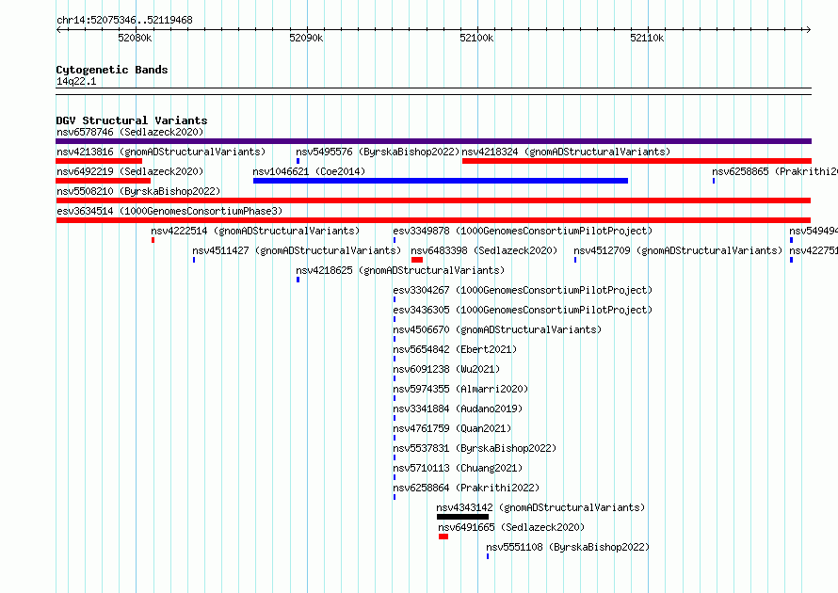Open variant nsv5654842 (Ebert2021) label
Screen dimensions: 838x593
456,349
